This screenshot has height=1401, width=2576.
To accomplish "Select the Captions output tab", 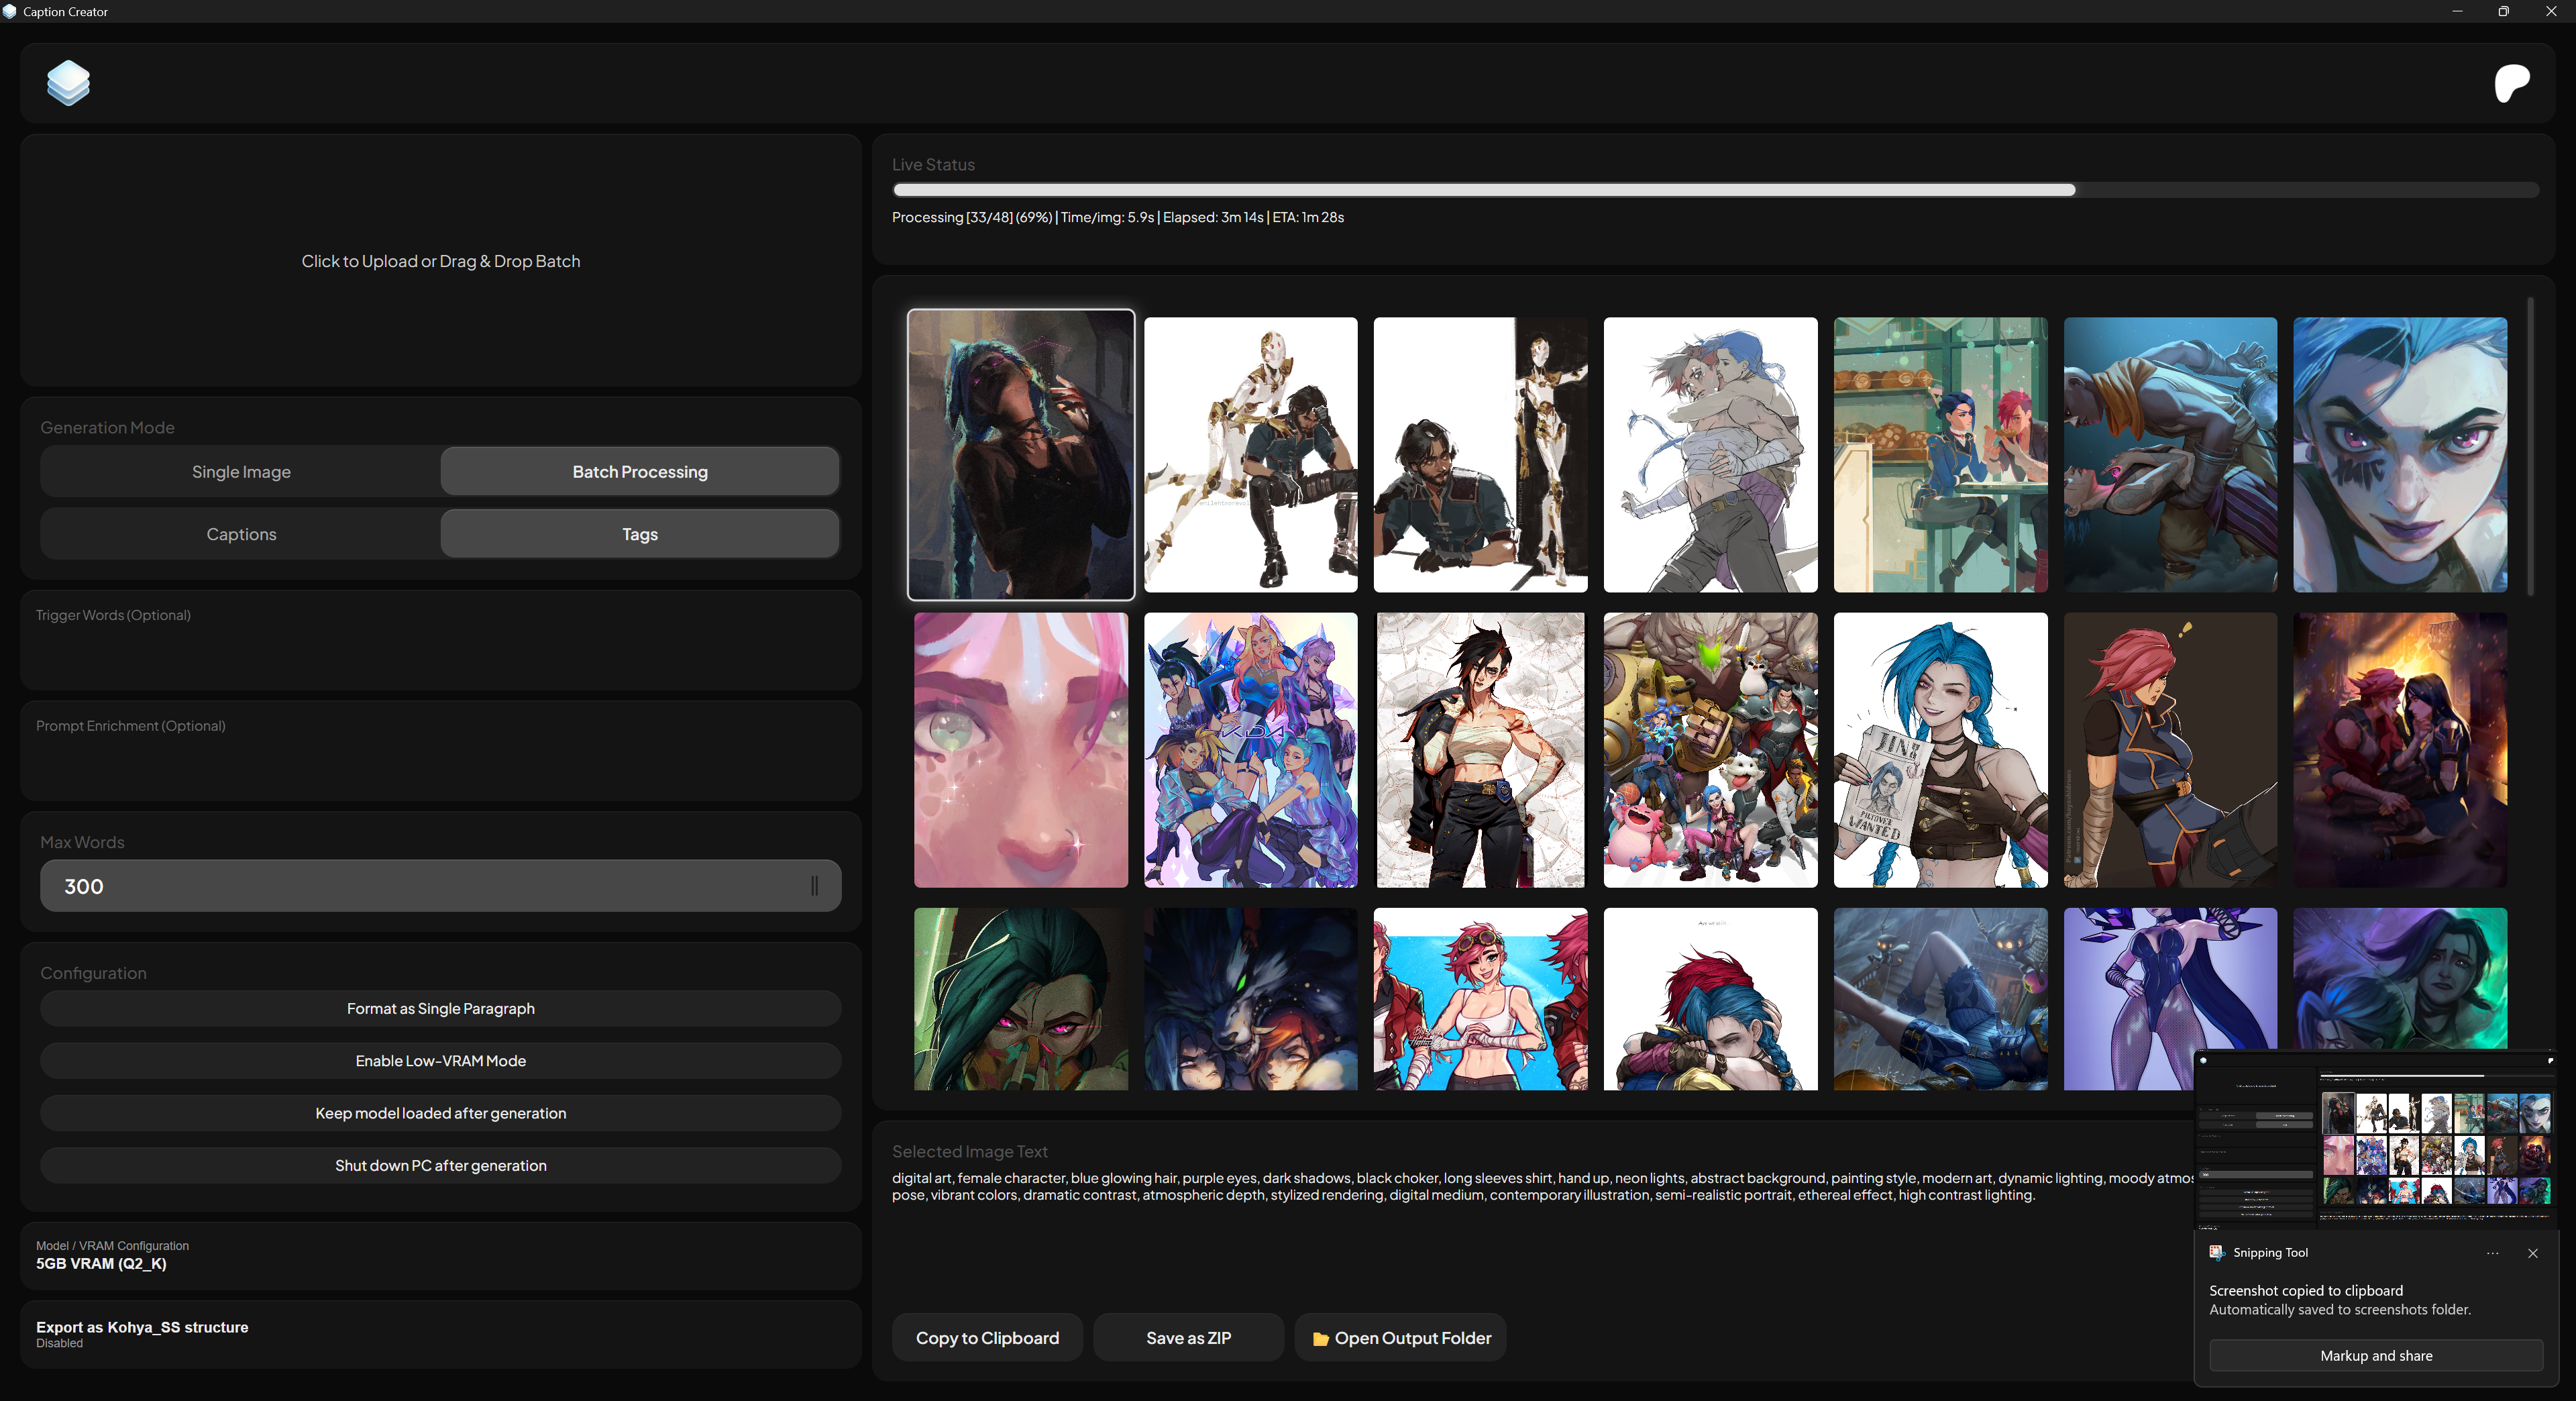I will click(x=241, y=534).
